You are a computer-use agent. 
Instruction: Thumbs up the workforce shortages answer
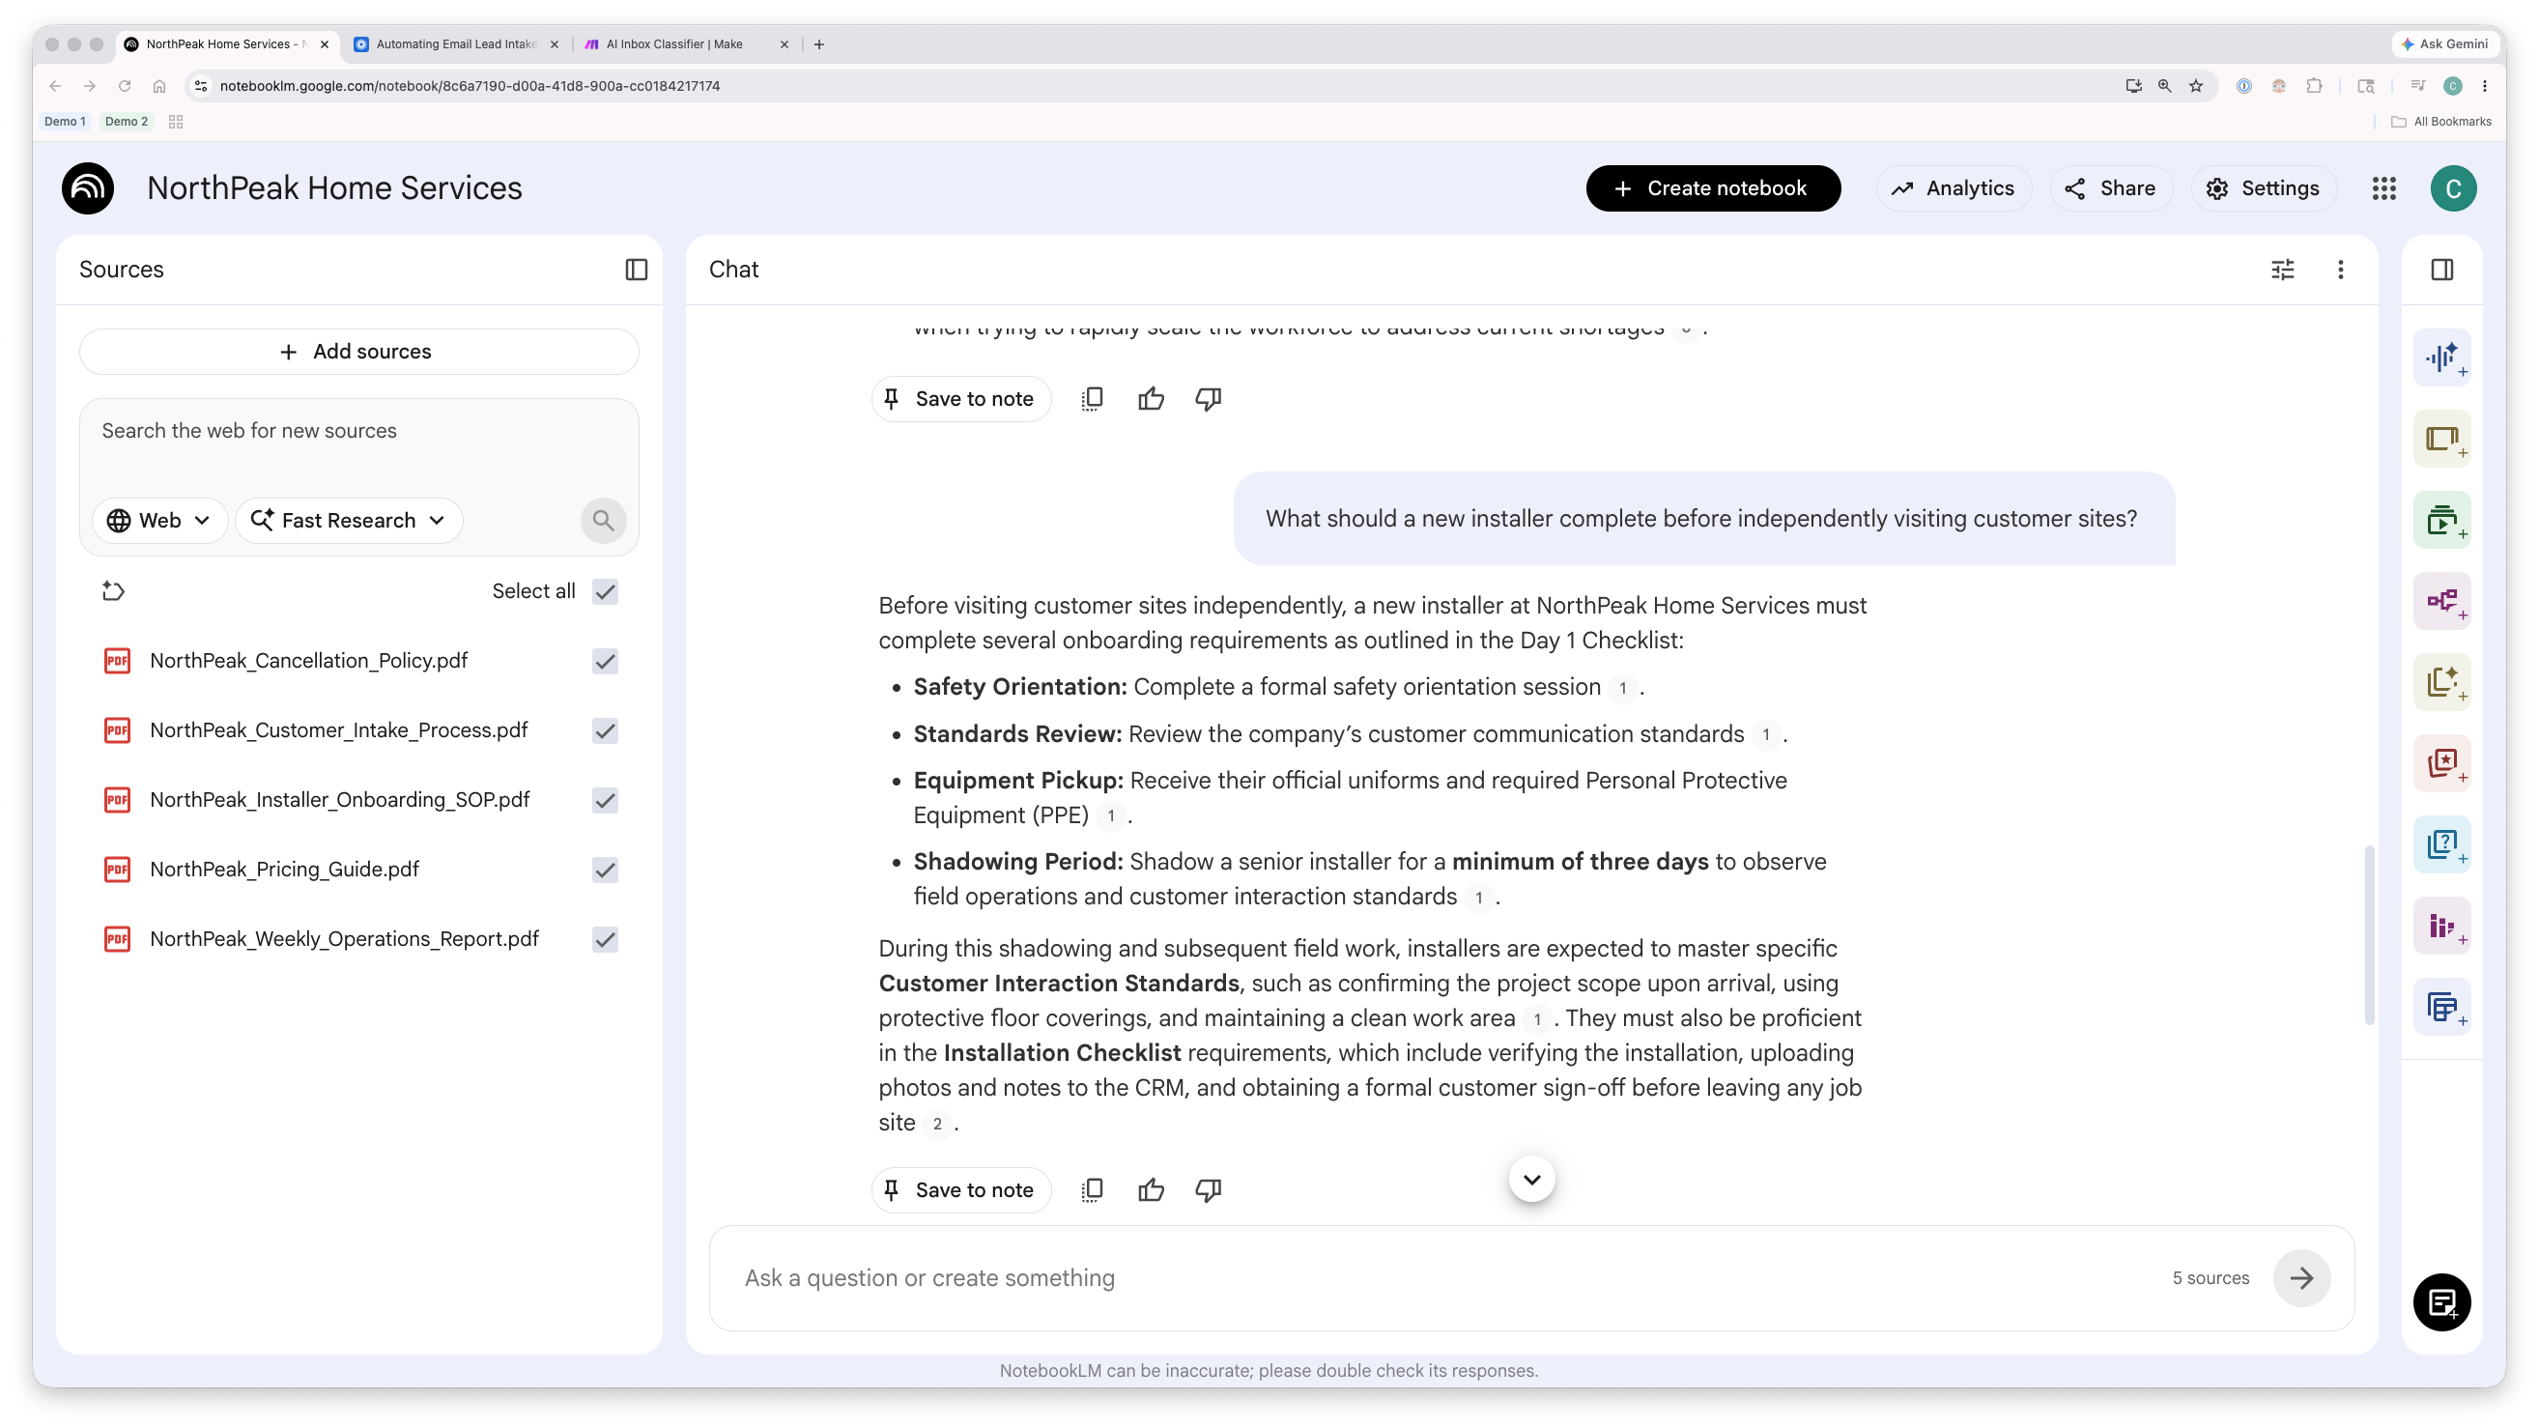tap(1151, 399)
